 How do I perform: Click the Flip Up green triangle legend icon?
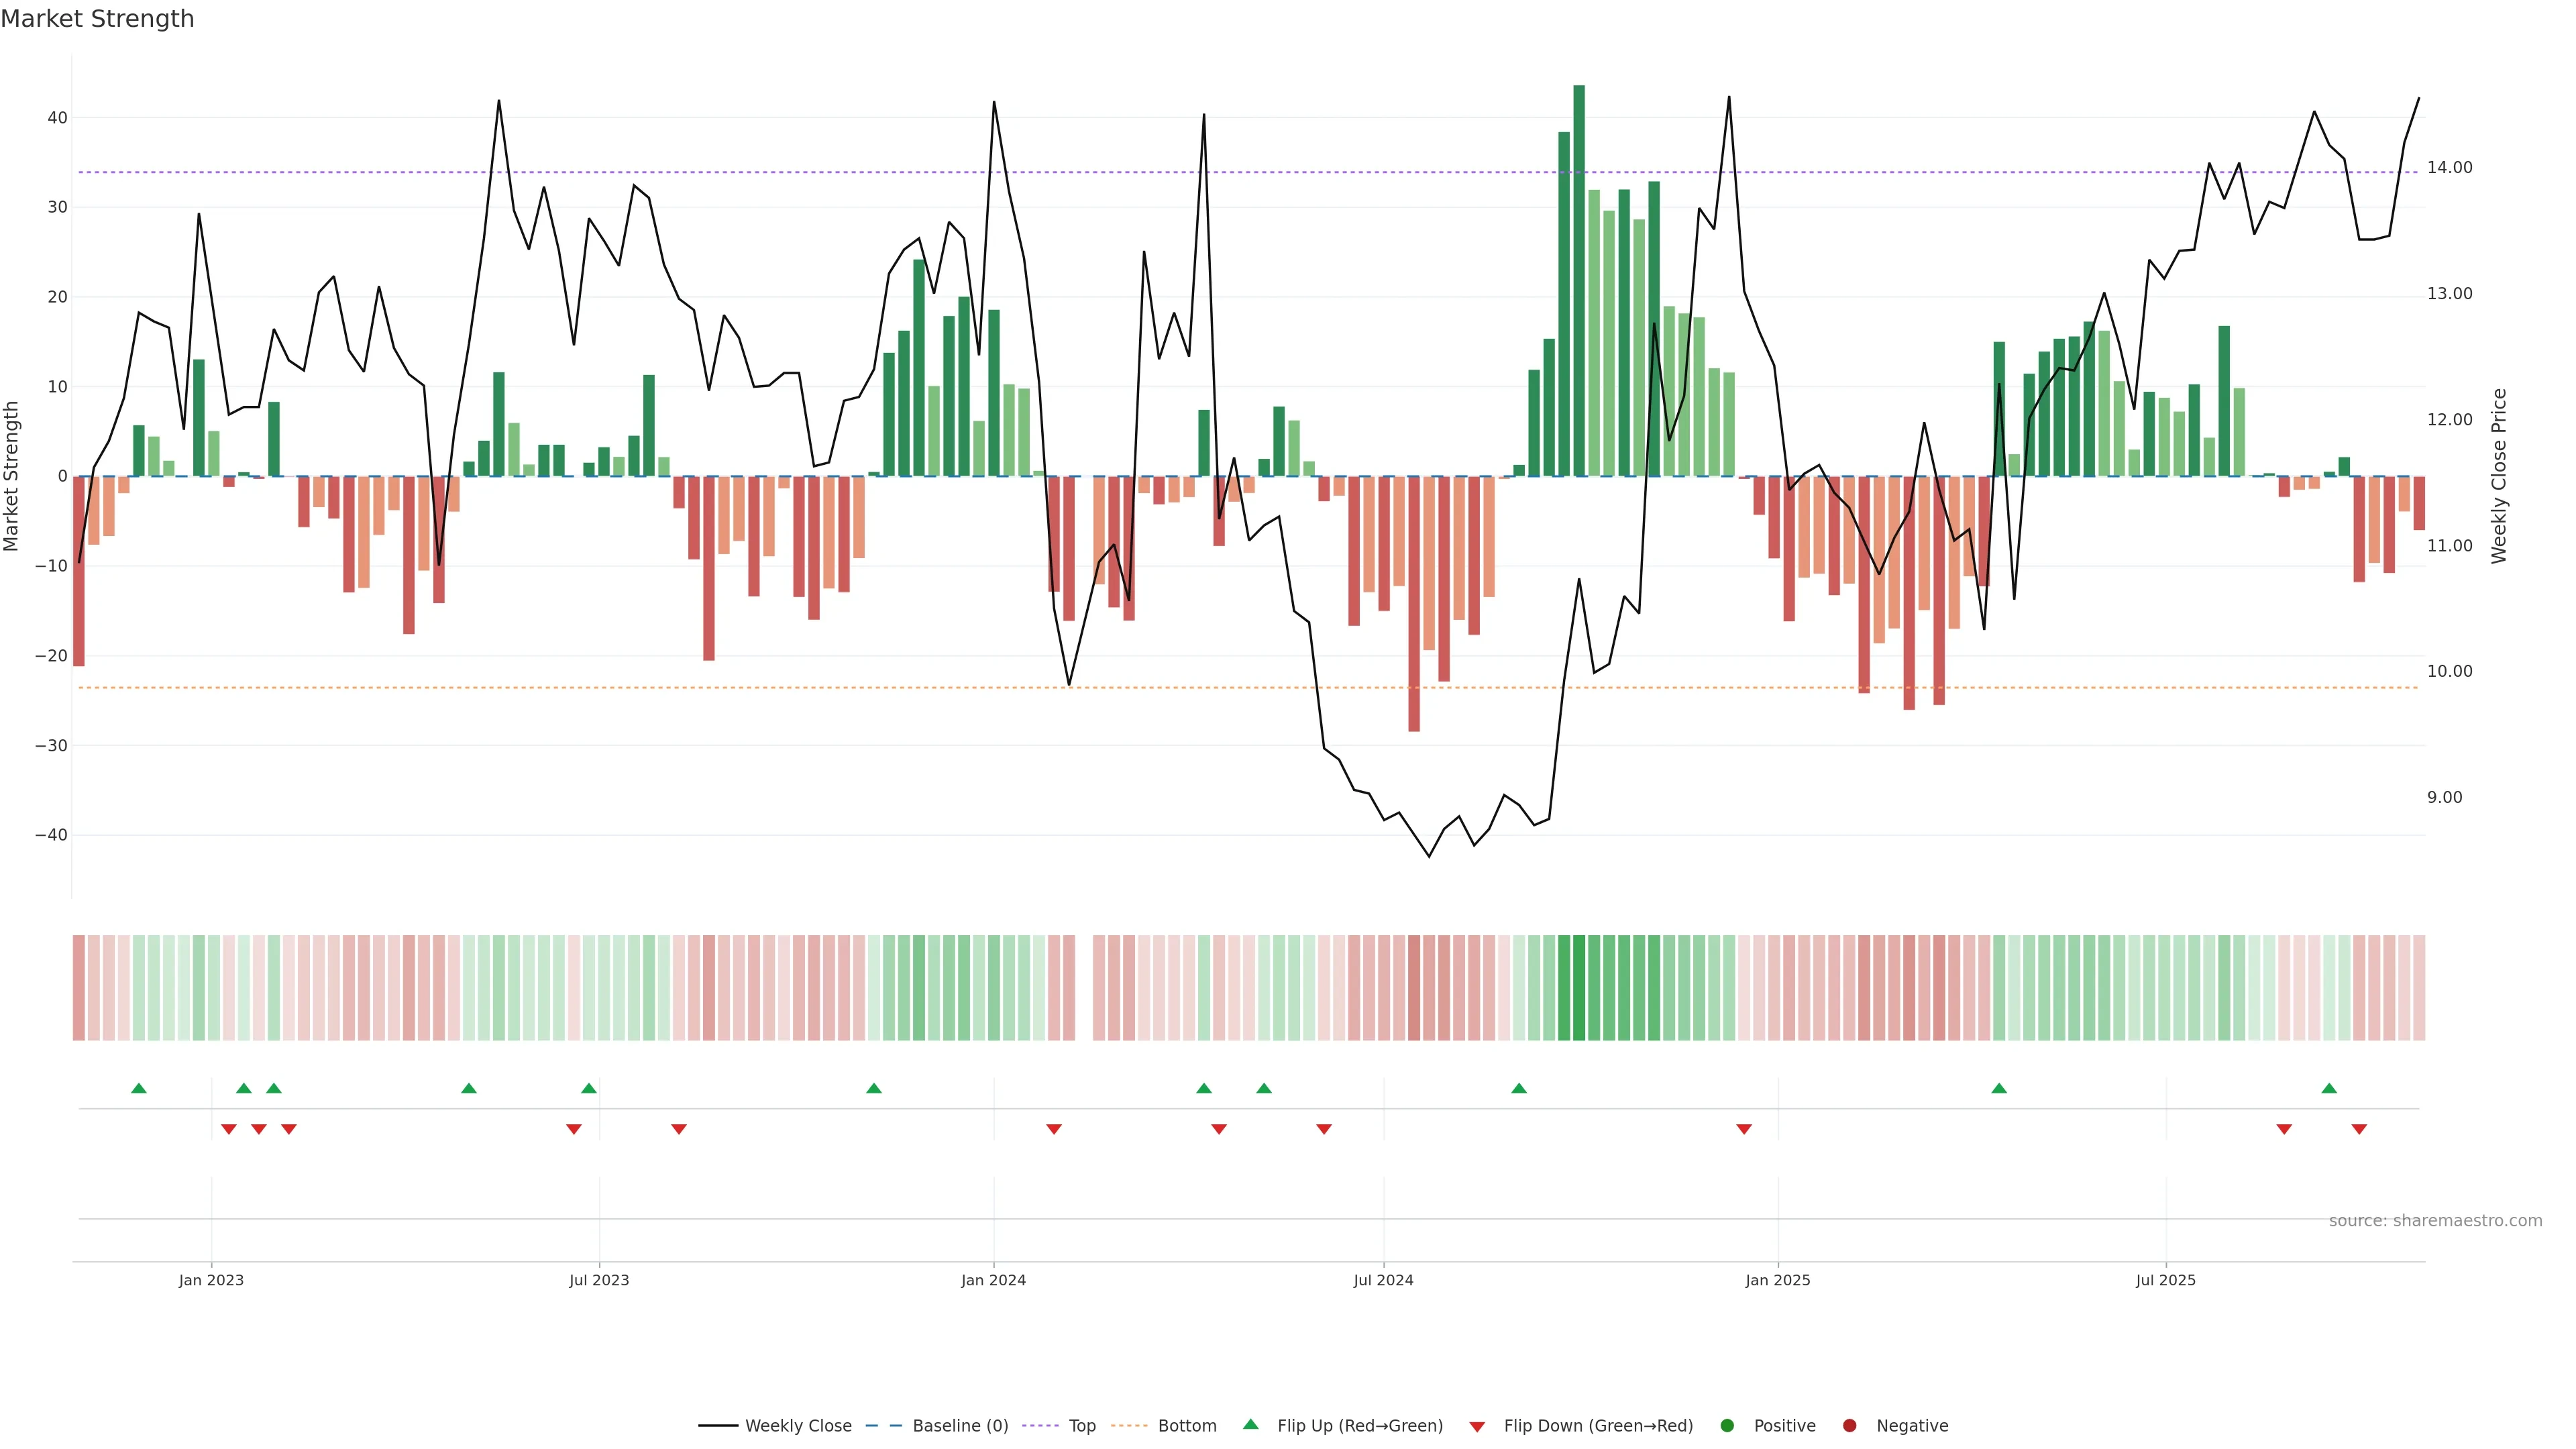(x=1250, y=1424)
